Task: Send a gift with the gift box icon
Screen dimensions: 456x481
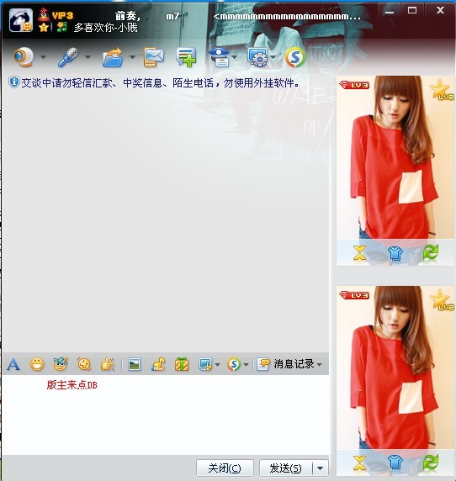Action: [x=182, y=364]
